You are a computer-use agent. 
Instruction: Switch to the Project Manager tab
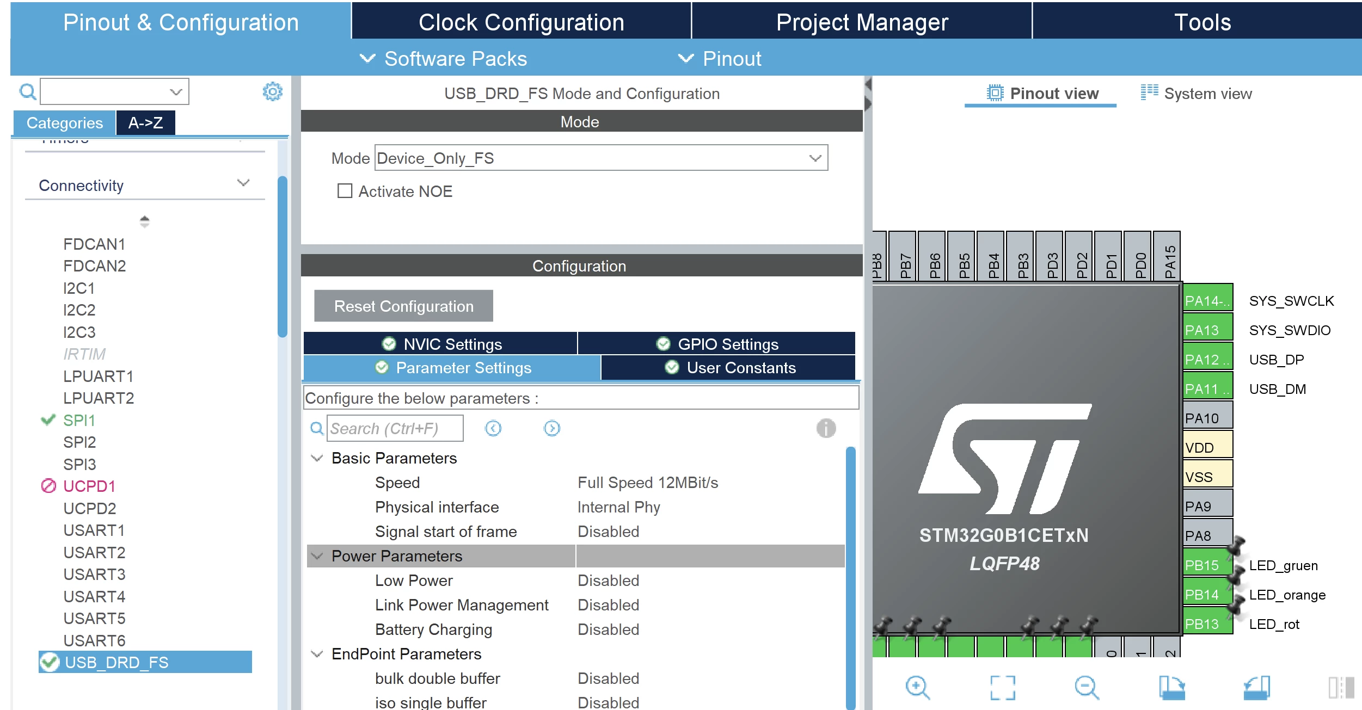point(862,22)
